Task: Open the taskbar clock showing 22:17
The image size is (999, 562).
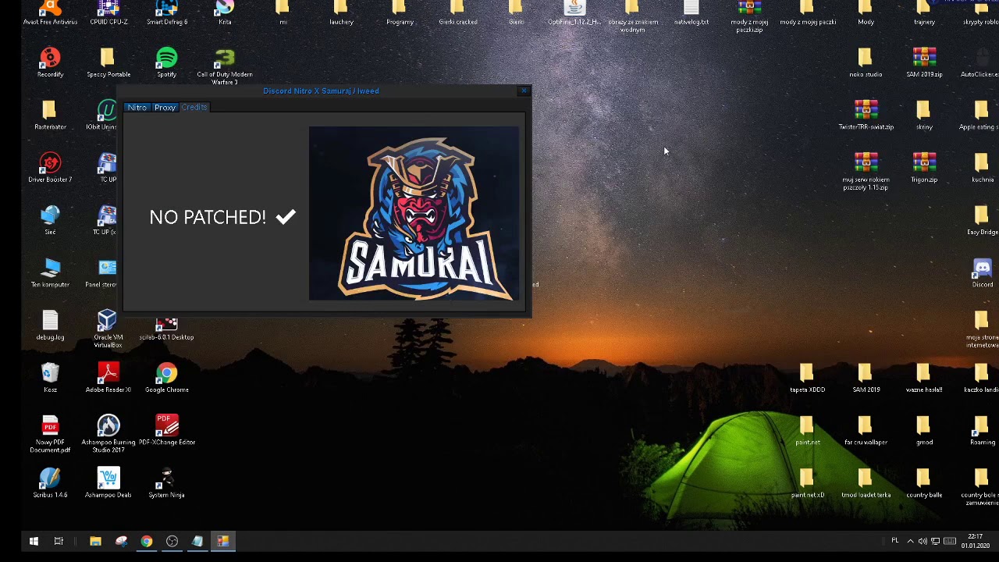Action: (x=975, y=541)
